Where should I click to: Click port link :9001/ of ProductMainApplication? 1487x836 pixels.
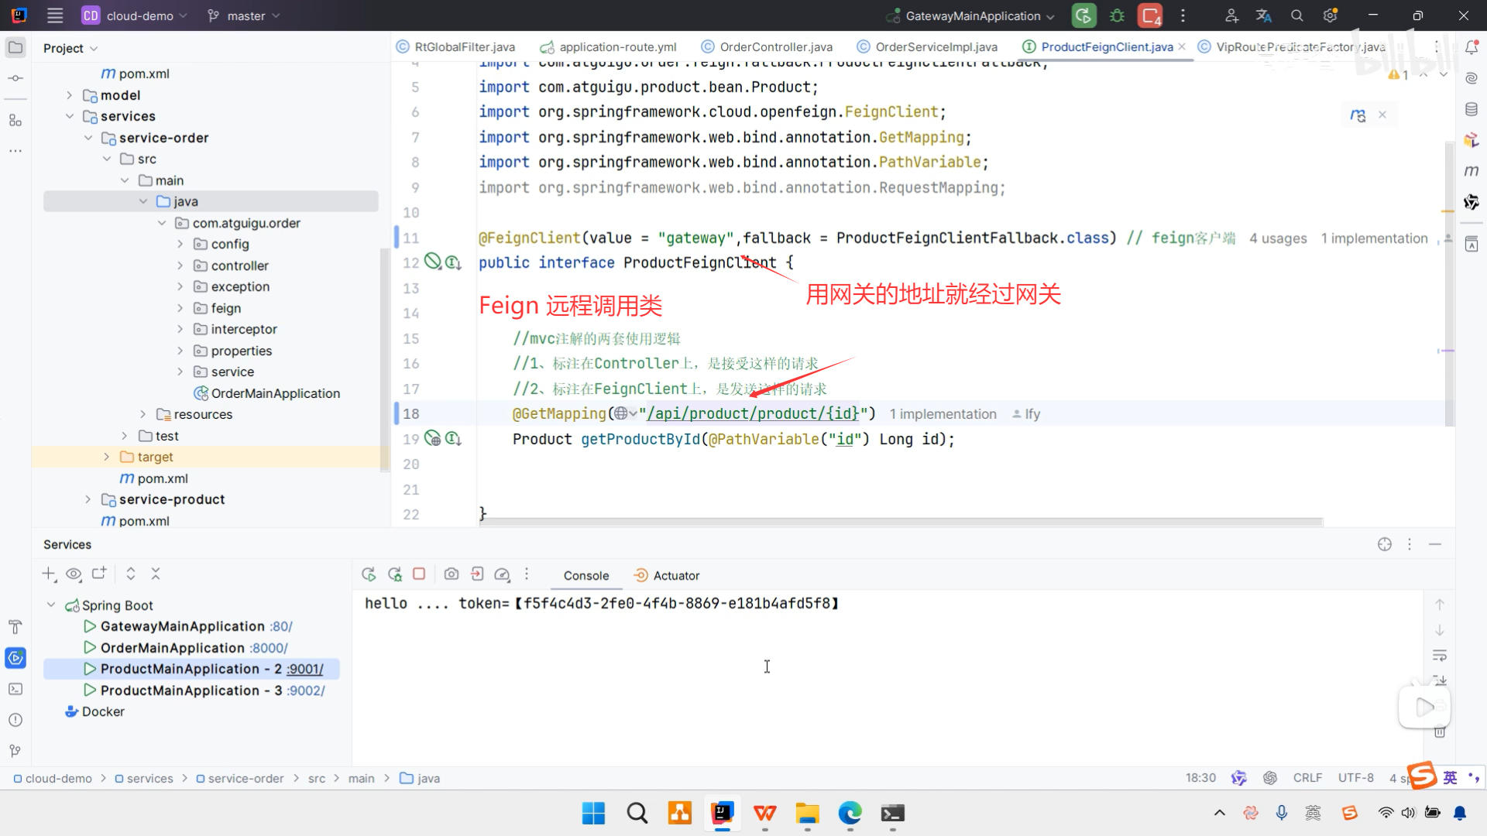304,670
